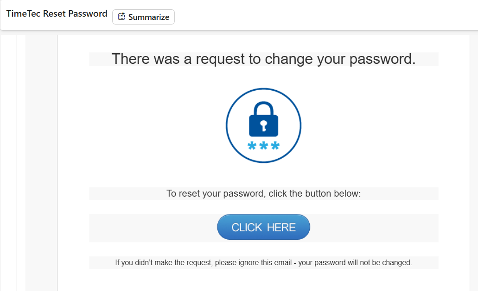Screen dimensions: 478x291
Task: Click the last asterisk under the padlock
Action: click(275, 147)
